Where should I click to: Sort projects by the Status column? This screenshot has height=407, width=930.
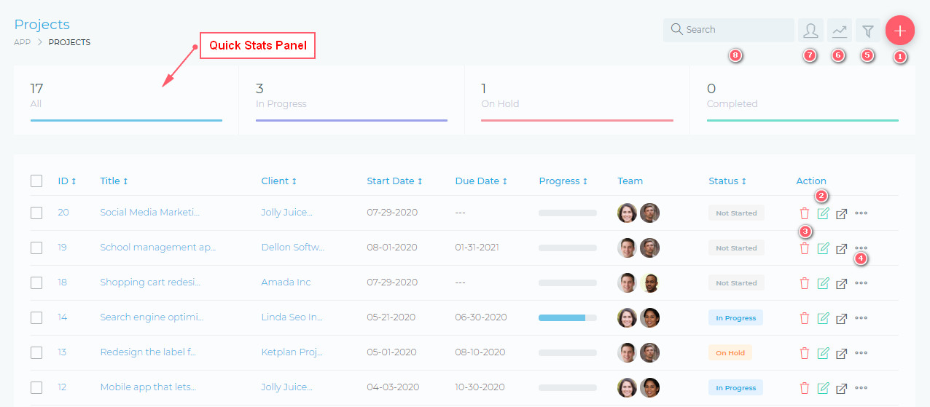pyautogui.click(x=727, y=181)
